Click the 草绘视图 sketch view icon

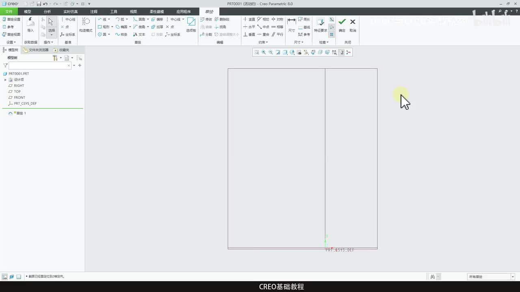coord(11,34)
